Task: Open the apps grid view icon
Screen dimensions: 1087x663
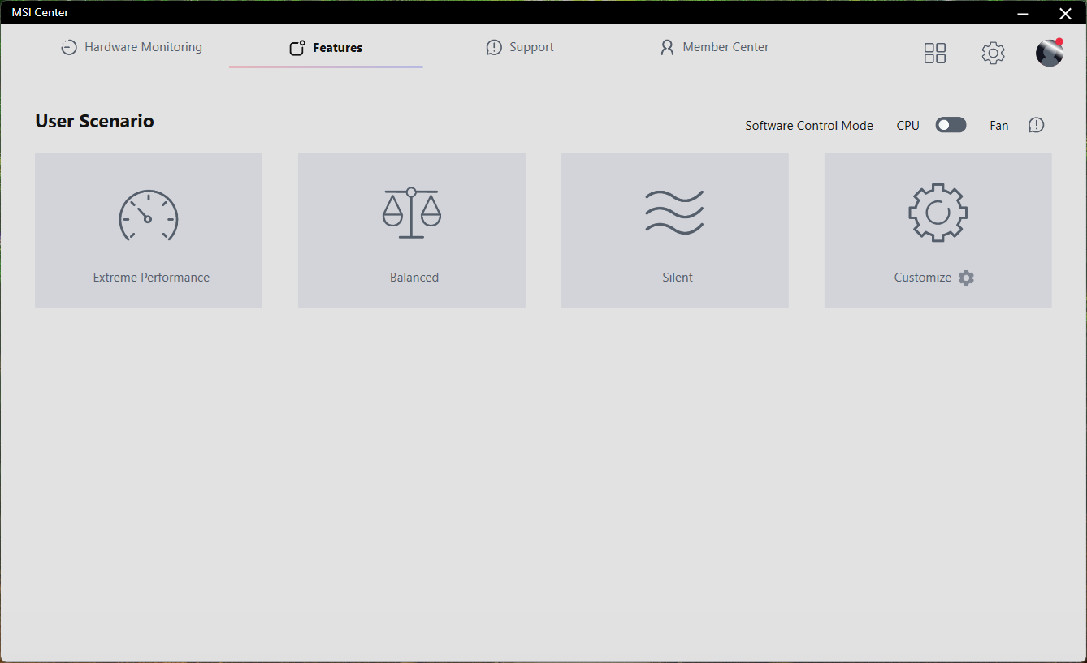Action: [935, 53]
